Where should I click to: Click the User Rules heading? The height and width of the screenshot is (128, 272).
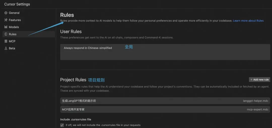click(71, 31)
